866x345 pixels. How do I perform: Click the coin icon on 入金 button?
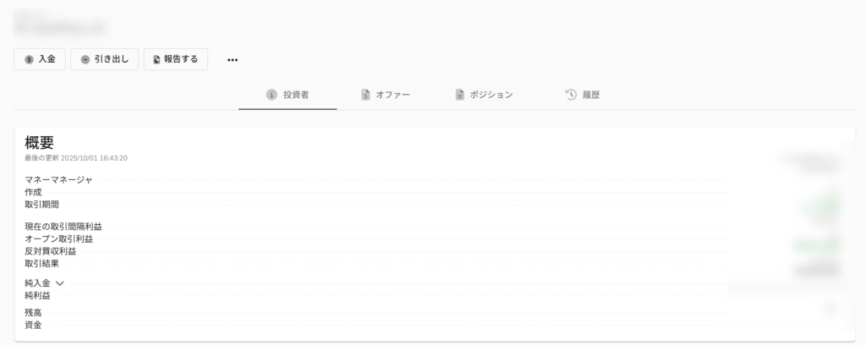coord(30,59)
